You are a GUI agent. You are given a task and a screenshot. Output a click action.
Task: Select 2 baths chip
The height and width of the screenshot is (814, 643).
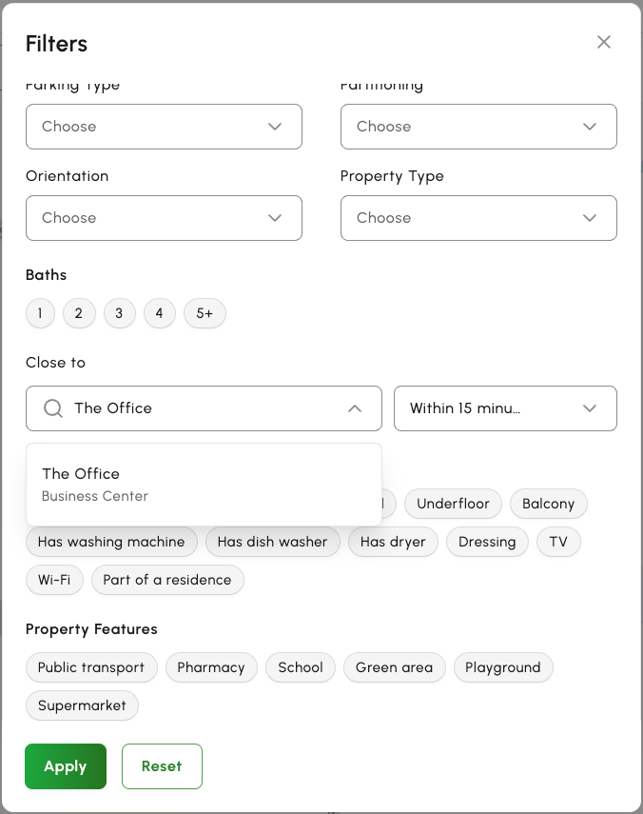(79, 313)
